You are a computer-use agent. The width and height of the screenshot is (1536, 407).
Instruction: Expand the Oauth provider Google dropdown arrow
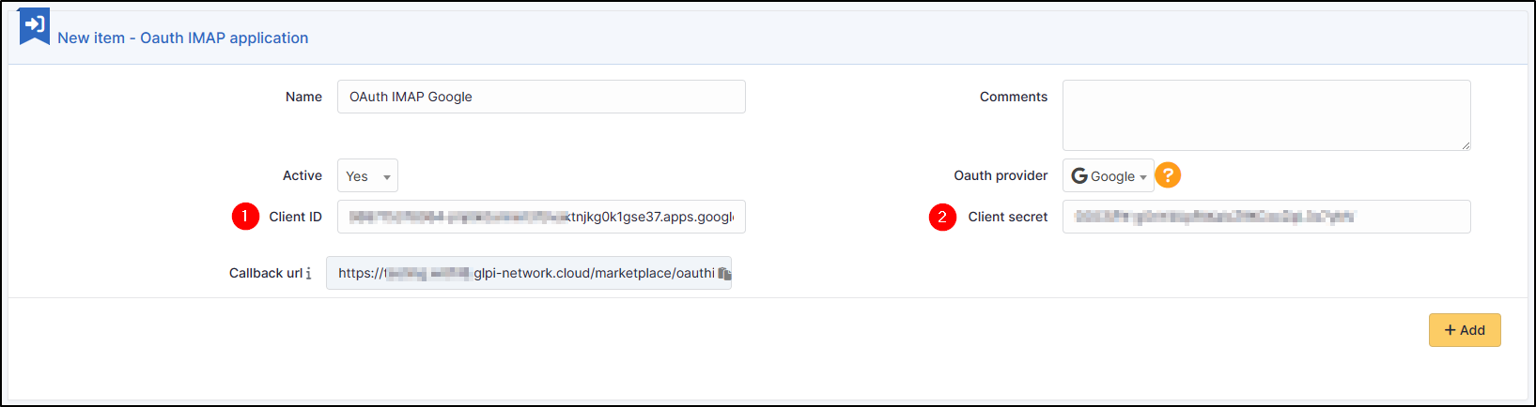1143,177
